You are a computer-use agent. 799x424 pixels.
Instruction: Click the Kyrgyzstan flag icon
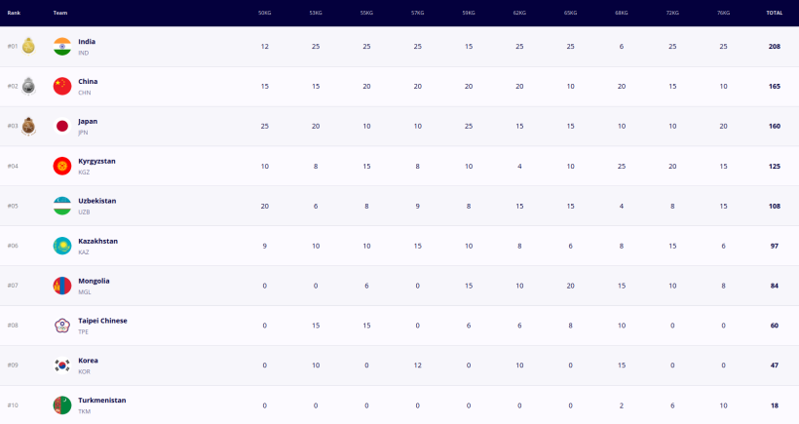pos(62,166)
